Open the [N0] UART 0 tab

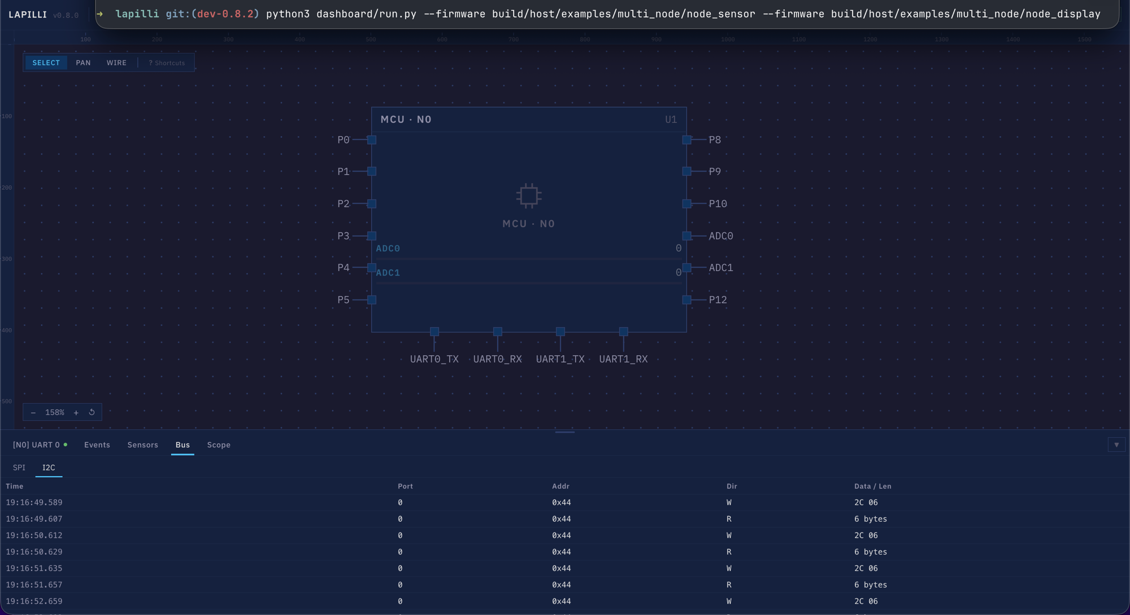tap(40, 445)
